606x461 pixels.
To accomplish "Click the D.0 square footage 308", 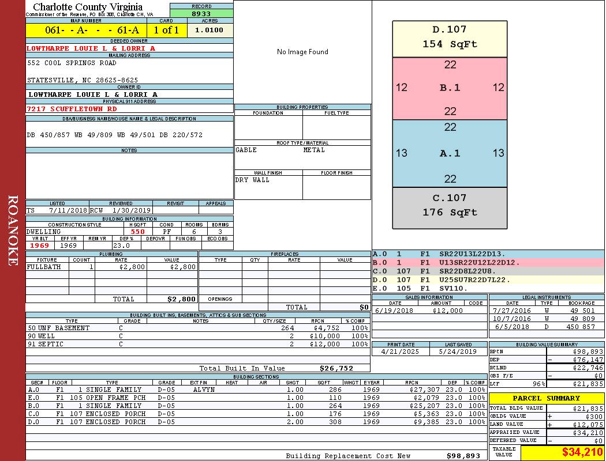I will tap(335, 422).
